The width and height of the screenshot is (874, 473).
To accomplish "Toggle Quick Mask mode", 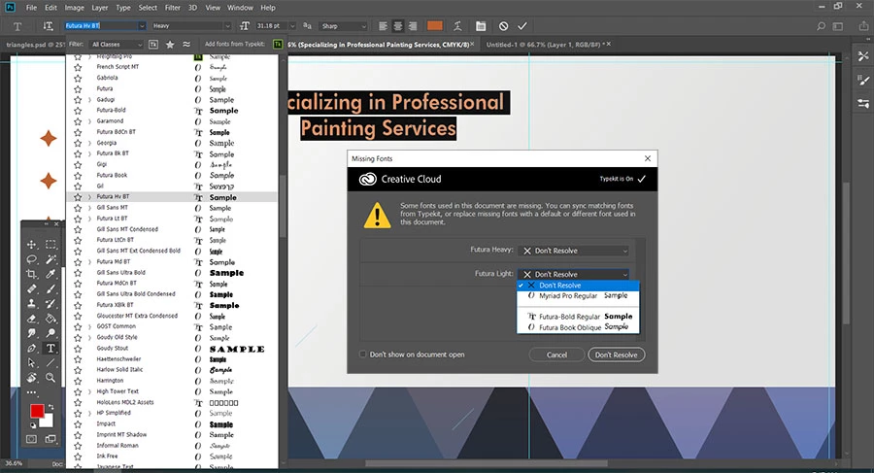I will pos(32,440).
